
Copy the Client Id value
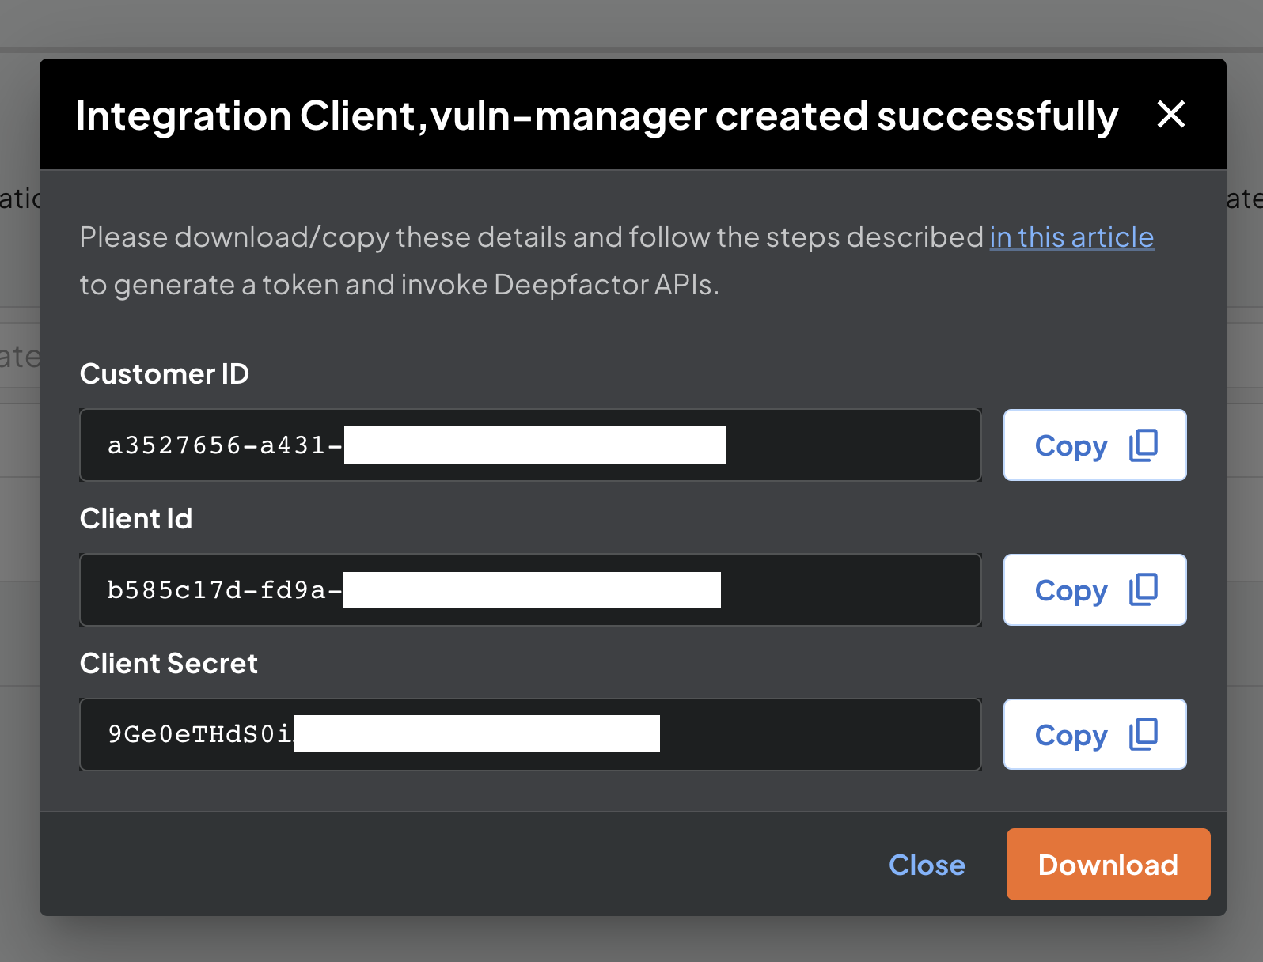pyautogui.click(x=1094, y=589)
